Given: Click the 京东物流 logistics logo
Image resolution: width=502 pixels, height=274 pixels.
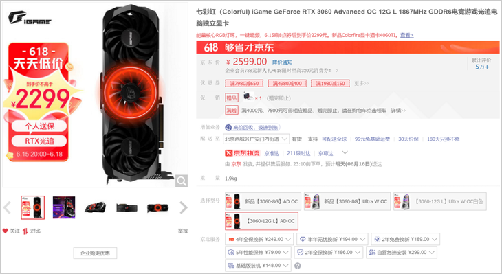Looking at the screenshot, I should [242, 153].
